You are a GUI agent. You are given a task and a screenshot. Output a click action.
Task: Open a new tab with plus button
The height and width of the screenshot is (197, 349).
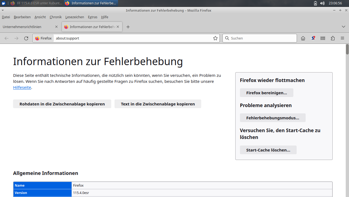pos(128,27)
